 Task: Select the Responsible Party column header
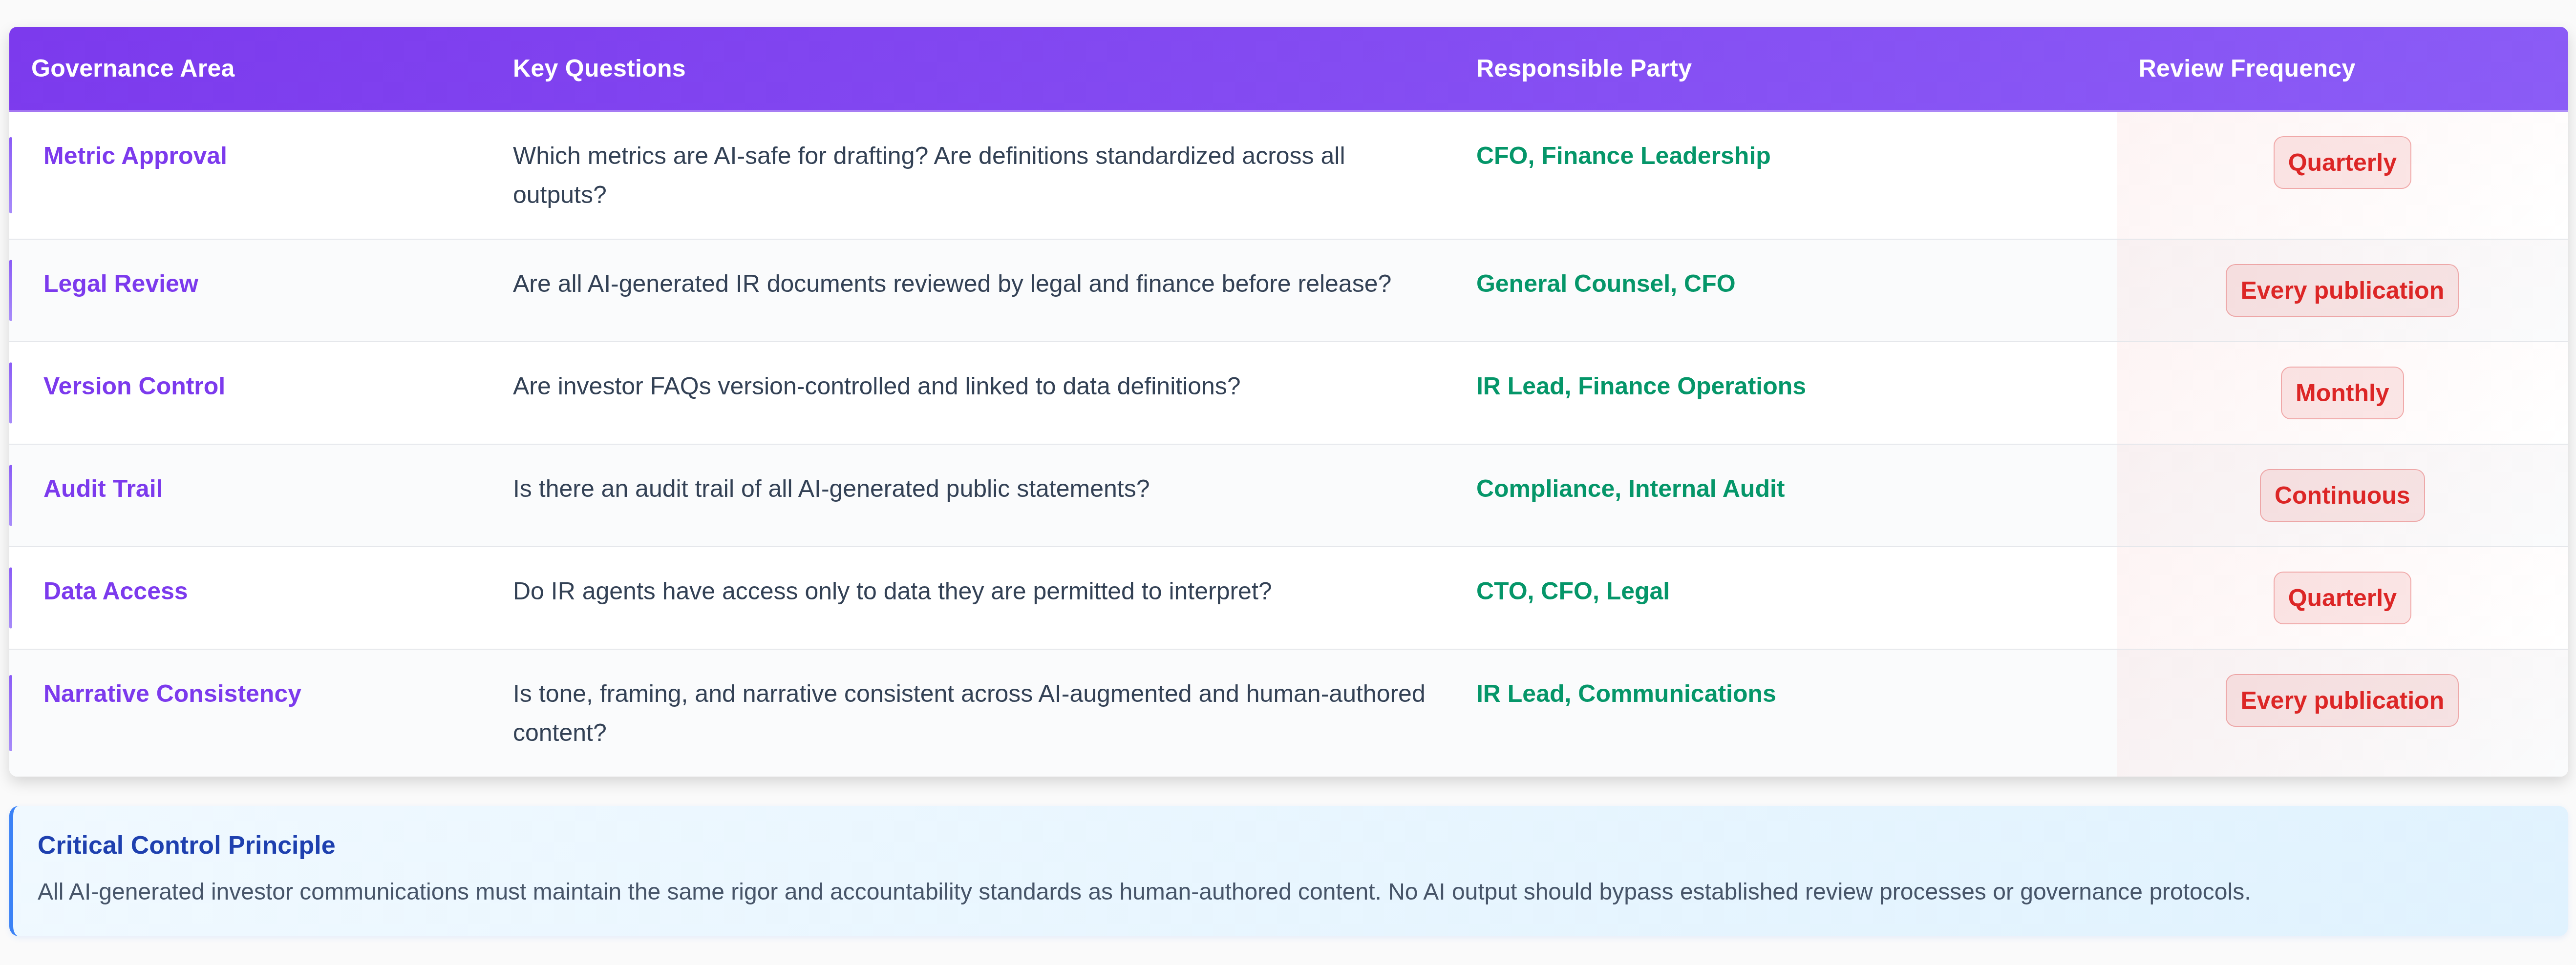coord(1583,68)
